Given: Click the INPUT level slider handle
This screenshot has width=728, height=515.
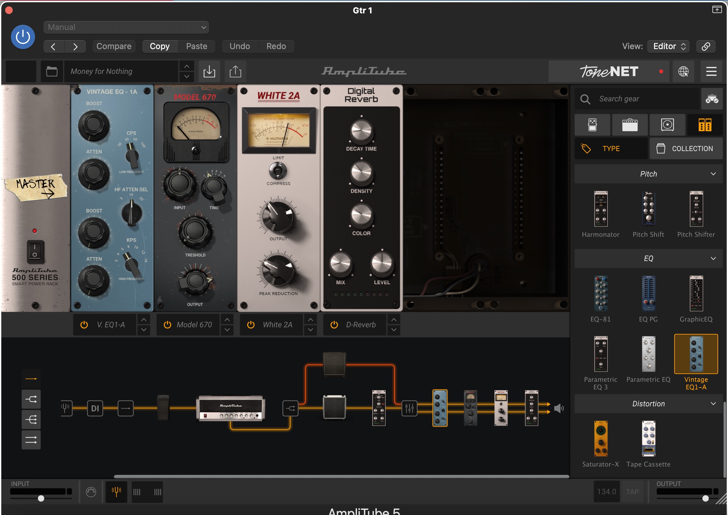Looking at the screenshot, I should coord(41,498).
